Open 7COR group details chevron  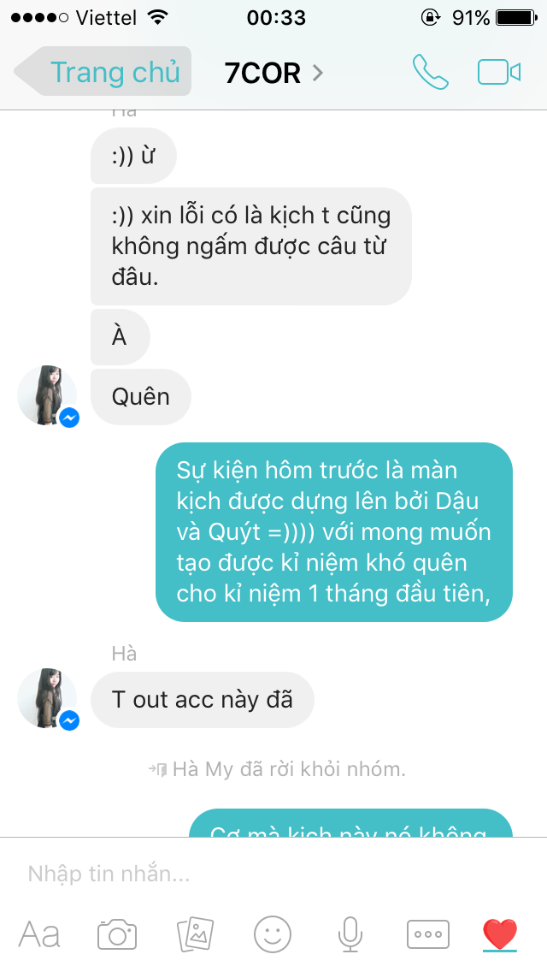pyautogui.click(x=317, y=73)
